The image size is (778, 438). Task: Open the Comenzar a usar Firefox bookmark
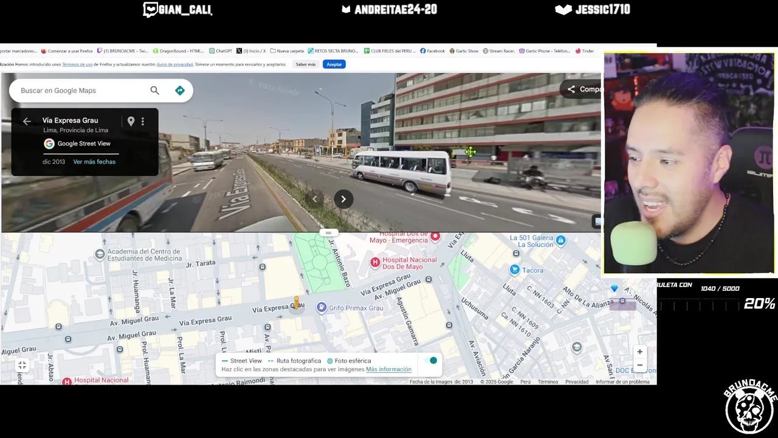coord(67,51)
